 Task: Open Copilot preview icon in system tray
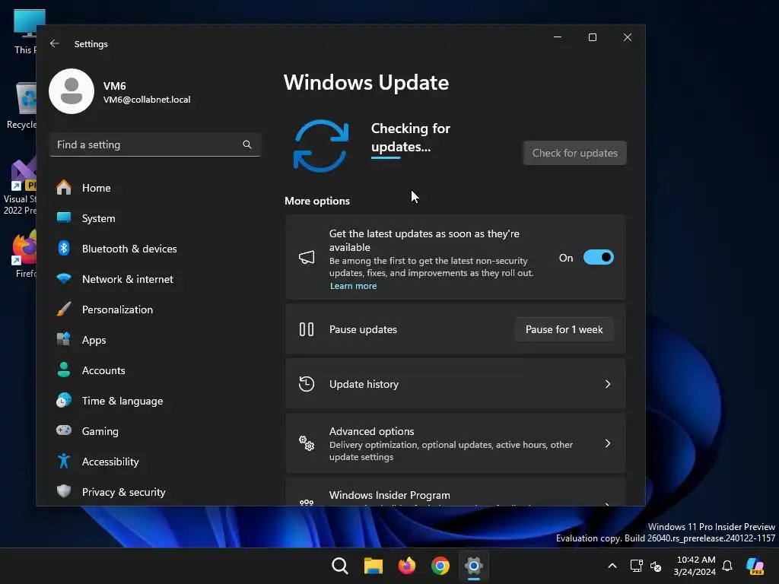(755, 566)
